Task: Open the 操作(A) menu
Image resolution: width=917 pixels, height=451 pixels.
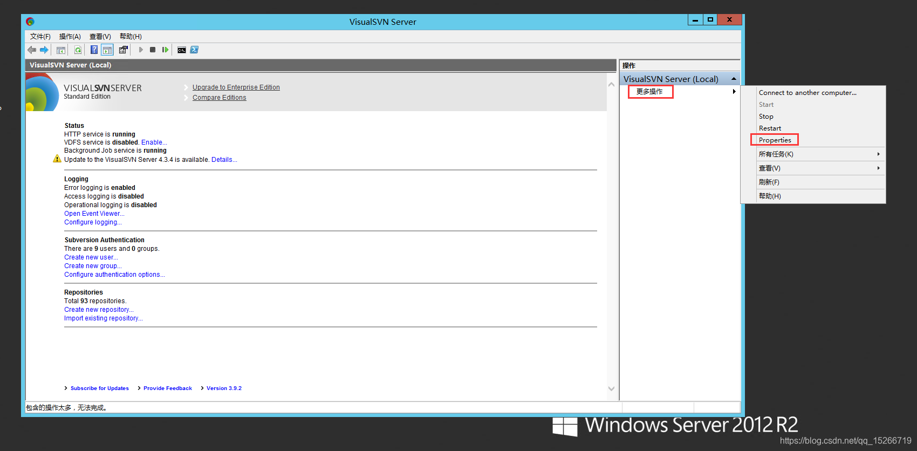Action: 70,36
